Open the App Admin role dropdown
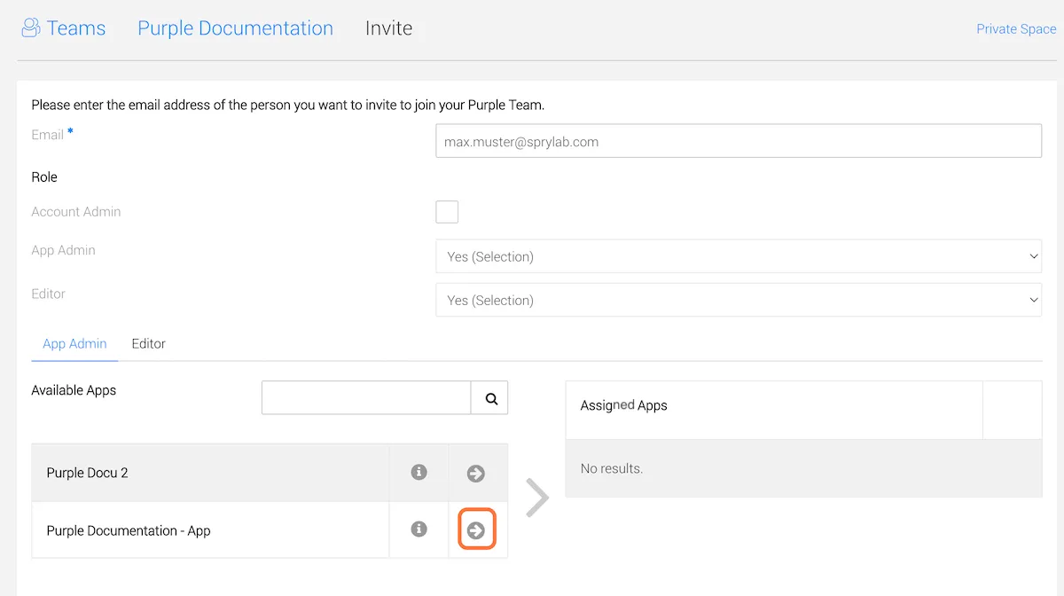 coord(739,256)
